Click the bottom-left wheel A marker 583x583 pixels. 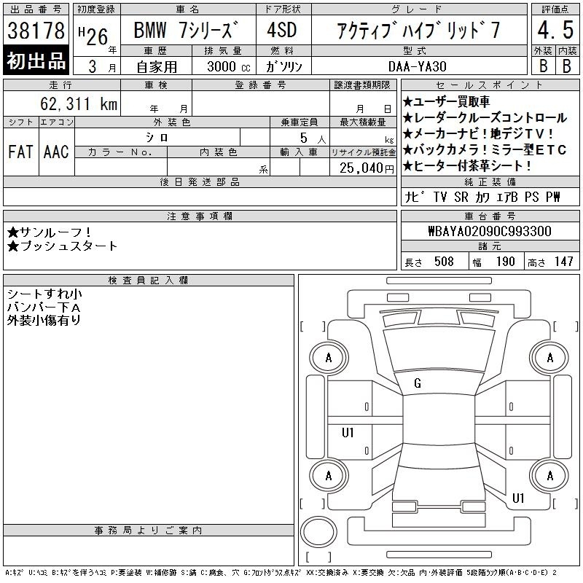point(328,476)
